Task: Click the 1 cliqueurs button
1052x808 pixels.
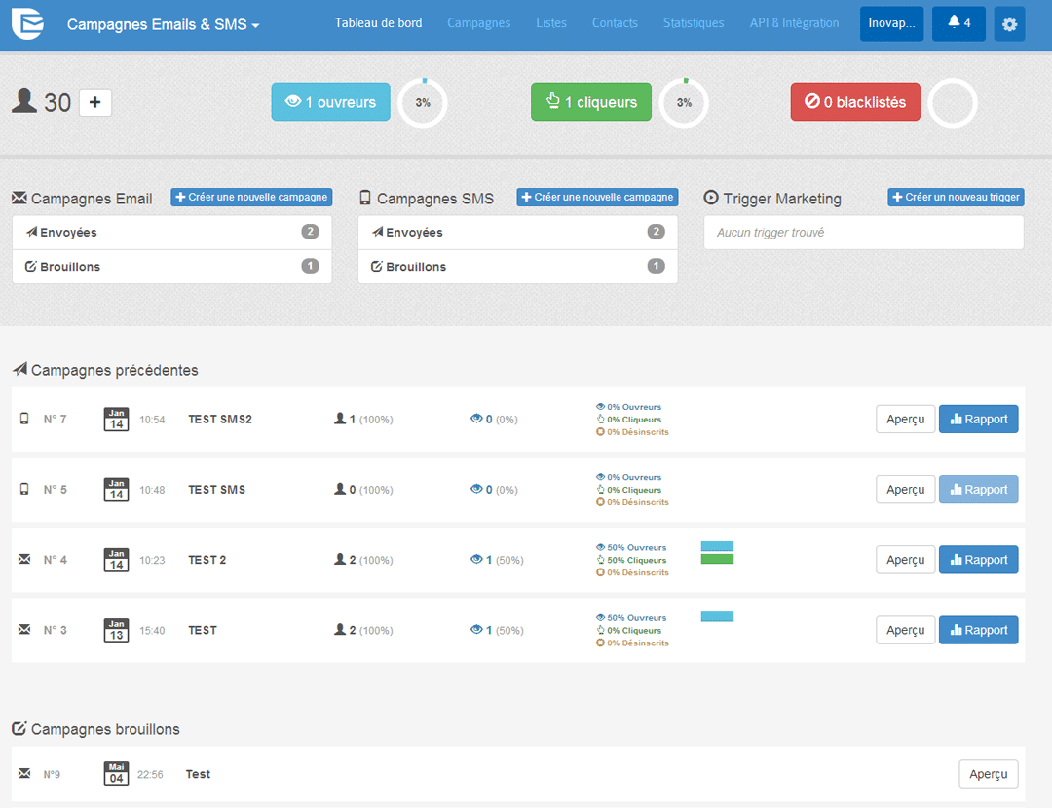Action: pos(591,102)
